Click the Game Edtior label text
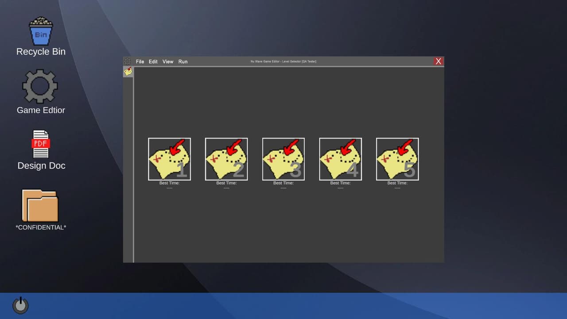The width and height of the screenshot is (567, 319). tap(41, 110)
